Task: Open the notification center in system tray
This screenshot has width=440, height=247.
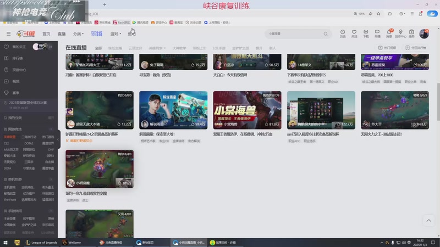Action: point(433,243)
